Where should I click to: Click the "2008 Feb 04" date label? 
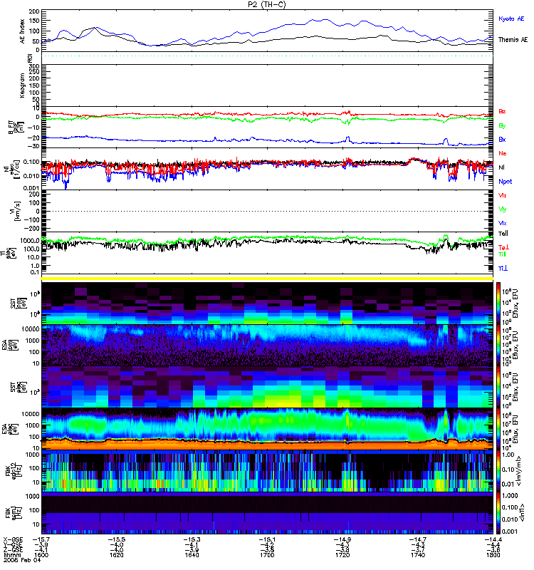22,560
